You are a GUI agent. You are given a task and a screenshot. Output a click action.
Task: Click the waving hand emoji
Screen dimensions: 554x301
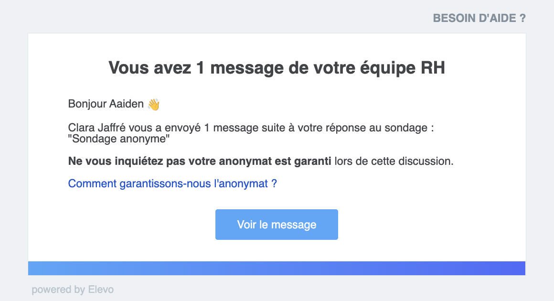point(154,104)
